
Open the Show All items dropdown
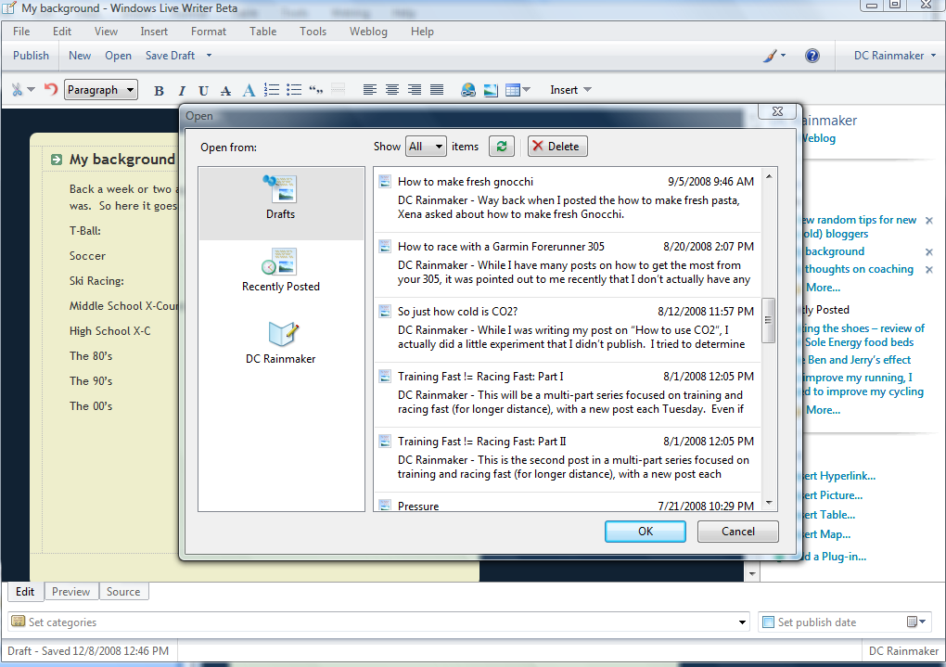coord(426,146)
